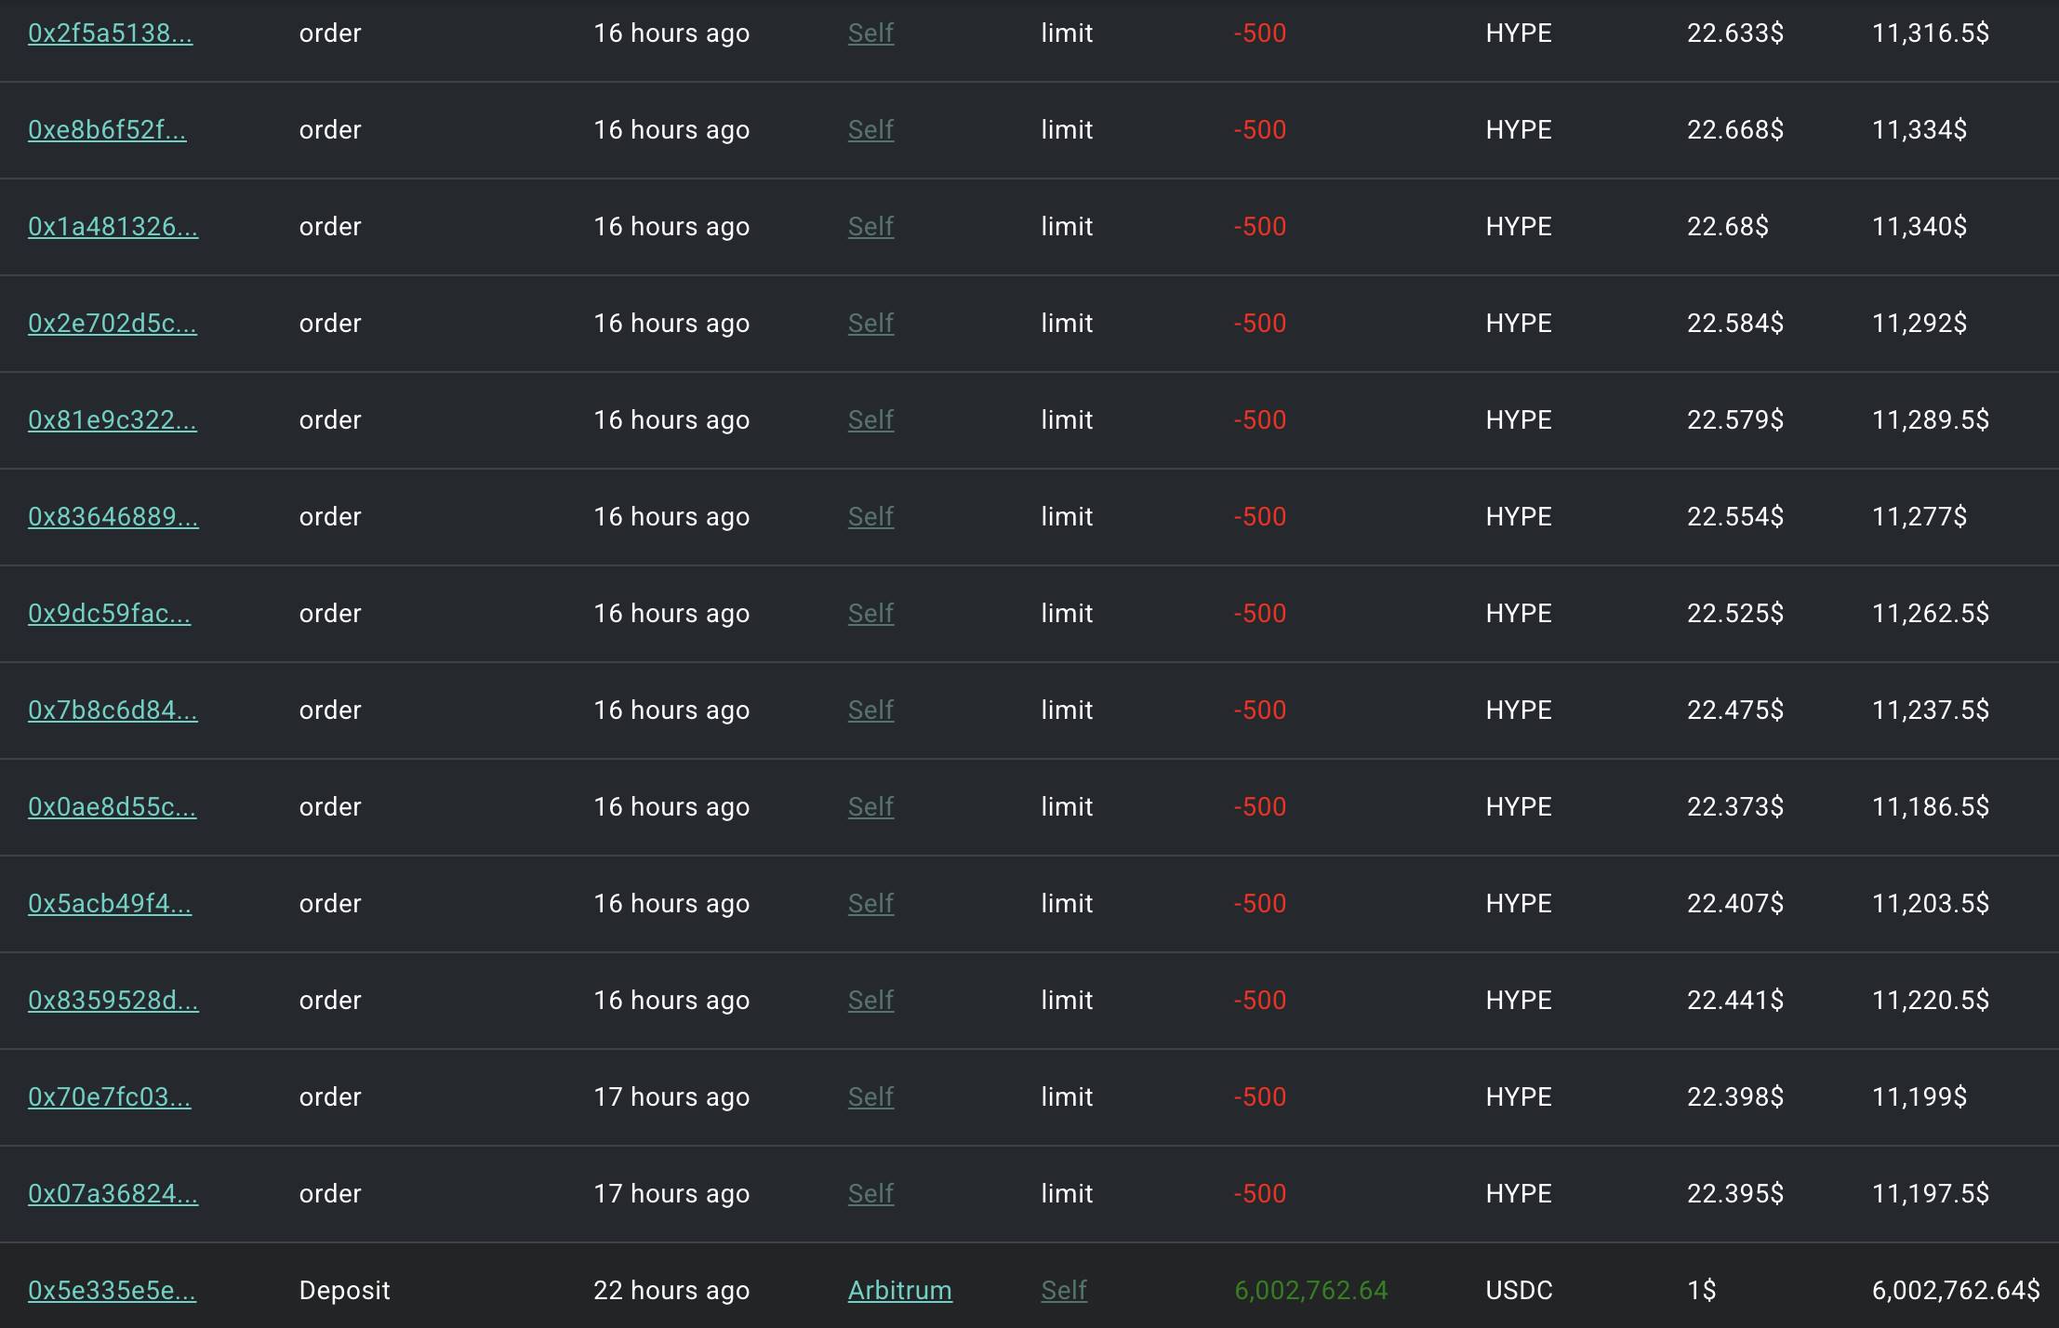2059x1328 pixels.
Task: Click the 6,002,762.64 deposit amount
Action: pyautogui.click(x=1311, y=1291)
